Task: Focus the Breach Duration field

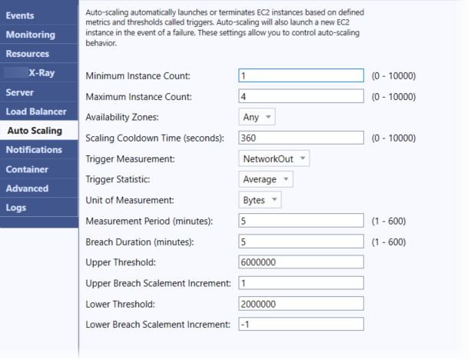Action: click(300, 242)
